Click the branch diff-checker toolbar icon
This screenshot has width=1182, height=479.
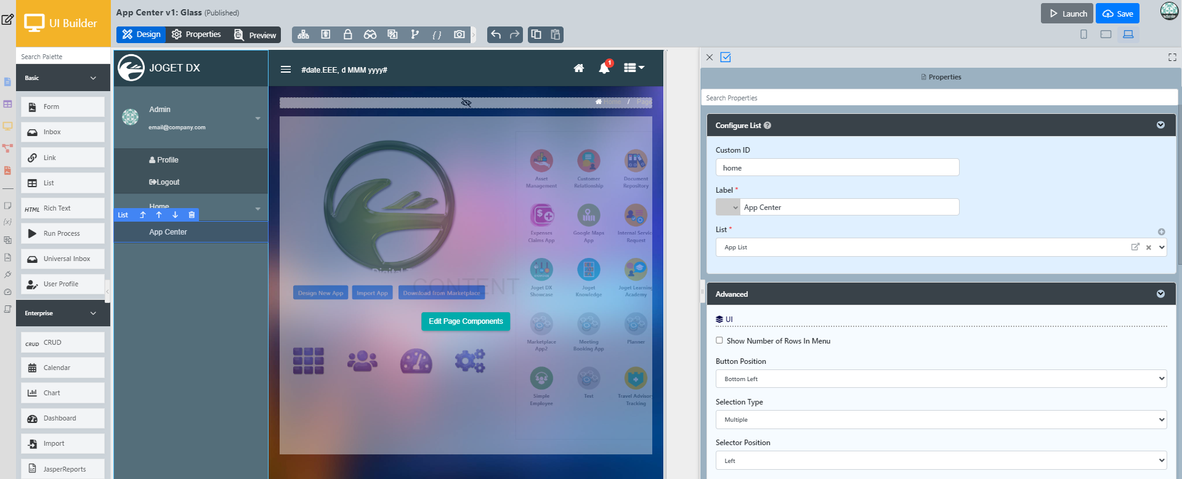pos(415,34)
